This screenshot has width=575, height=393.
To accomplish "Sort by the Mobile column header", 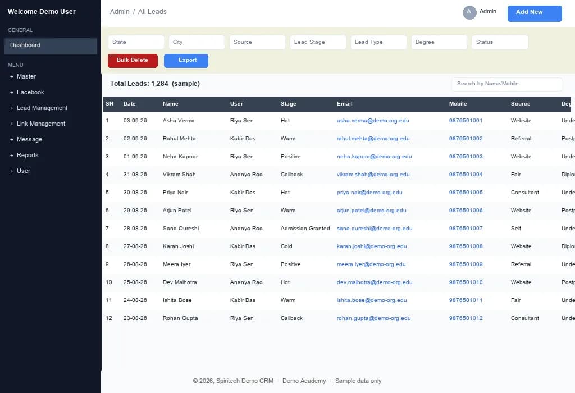I will [x=458, y=104].
